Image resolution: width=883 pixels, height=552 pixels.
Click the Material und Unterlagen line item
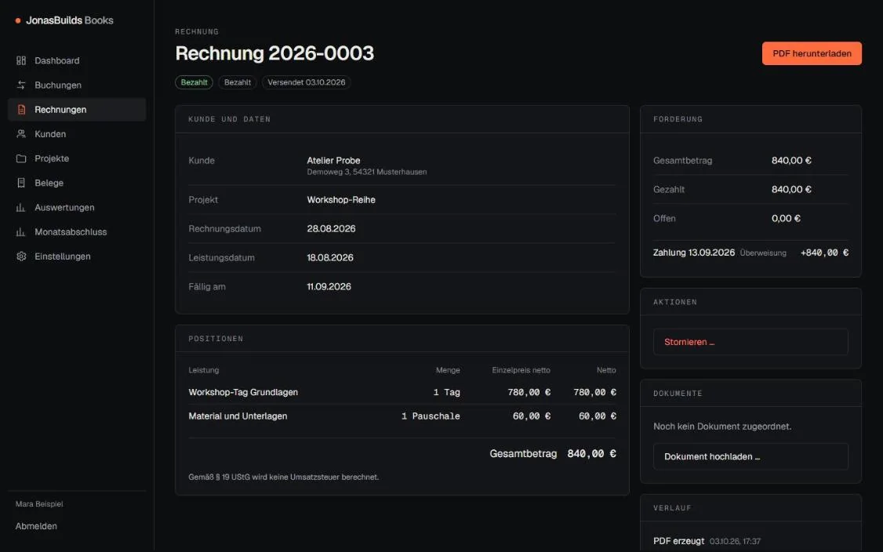tap(238, 416)
